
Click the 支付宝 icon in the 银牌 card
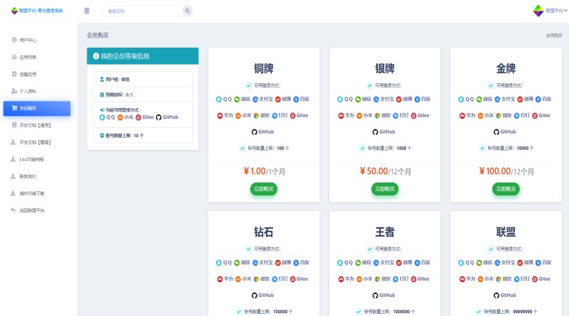(376, 99)
